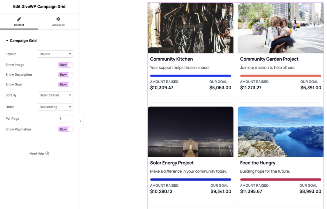Open the Layout dropdown set to Double
Viewport: 327px width, 209px height.
pyautogui.click(x=55, y=54)
